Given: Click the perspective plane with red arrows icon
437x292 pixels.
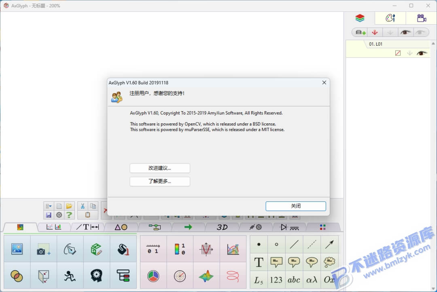Looking at the screenshot, I should pos(43,275).
